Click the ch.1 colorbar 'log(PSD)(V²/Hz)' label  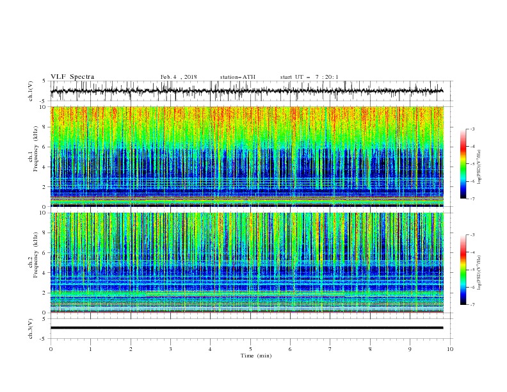[479, 167]
